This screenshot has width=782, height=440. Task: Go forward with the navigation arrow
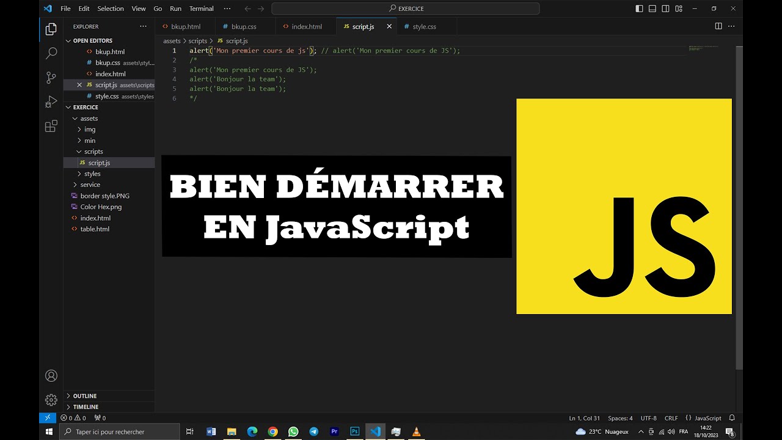(261, 9)
